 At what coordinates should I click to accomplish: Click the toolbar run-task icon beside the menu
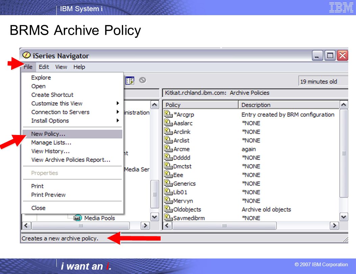pyautogui.click(x=130, y=80)
